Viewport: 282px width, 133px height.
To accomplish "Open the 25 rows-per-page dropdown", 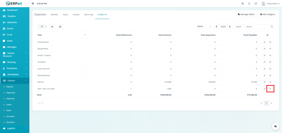I will coord(42,27).
